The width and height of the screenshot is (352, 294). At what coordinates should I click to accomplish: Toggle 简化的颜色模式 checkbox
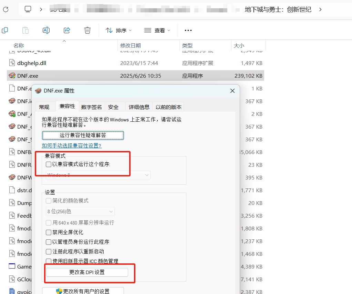[x=49, y=200]
